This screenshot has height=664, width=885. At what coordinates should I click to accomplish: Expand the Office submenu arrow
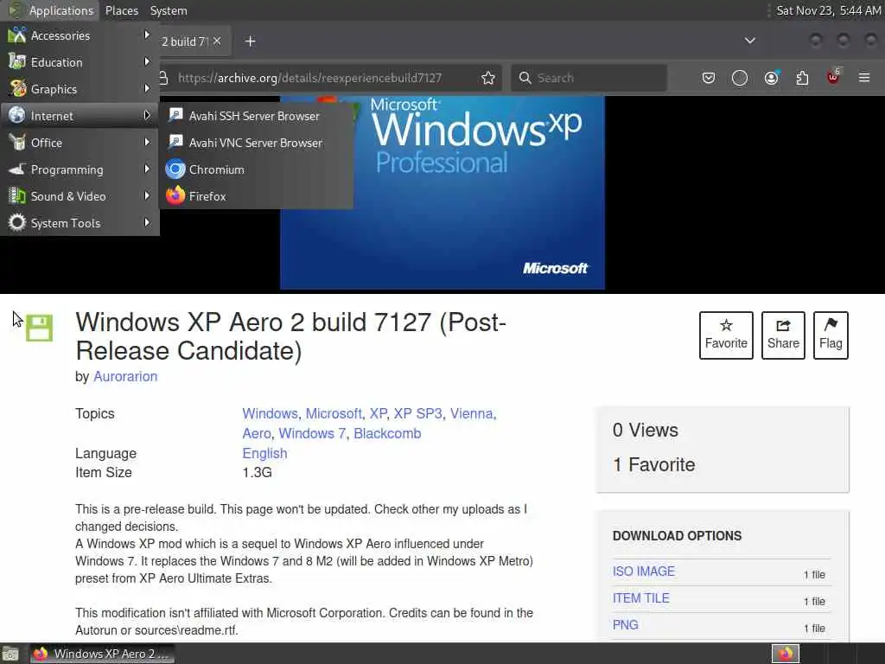click(147, 143)
